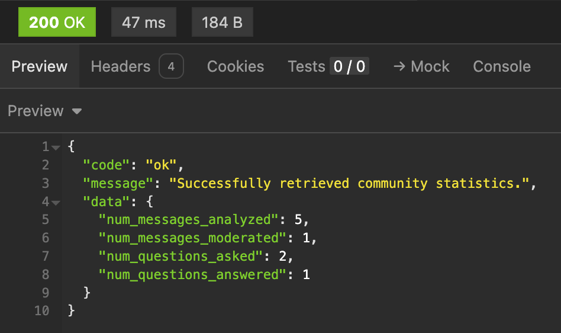Screen dimensions: 561x333
Task: Select the Tests tab
Action: pos(307,66)
